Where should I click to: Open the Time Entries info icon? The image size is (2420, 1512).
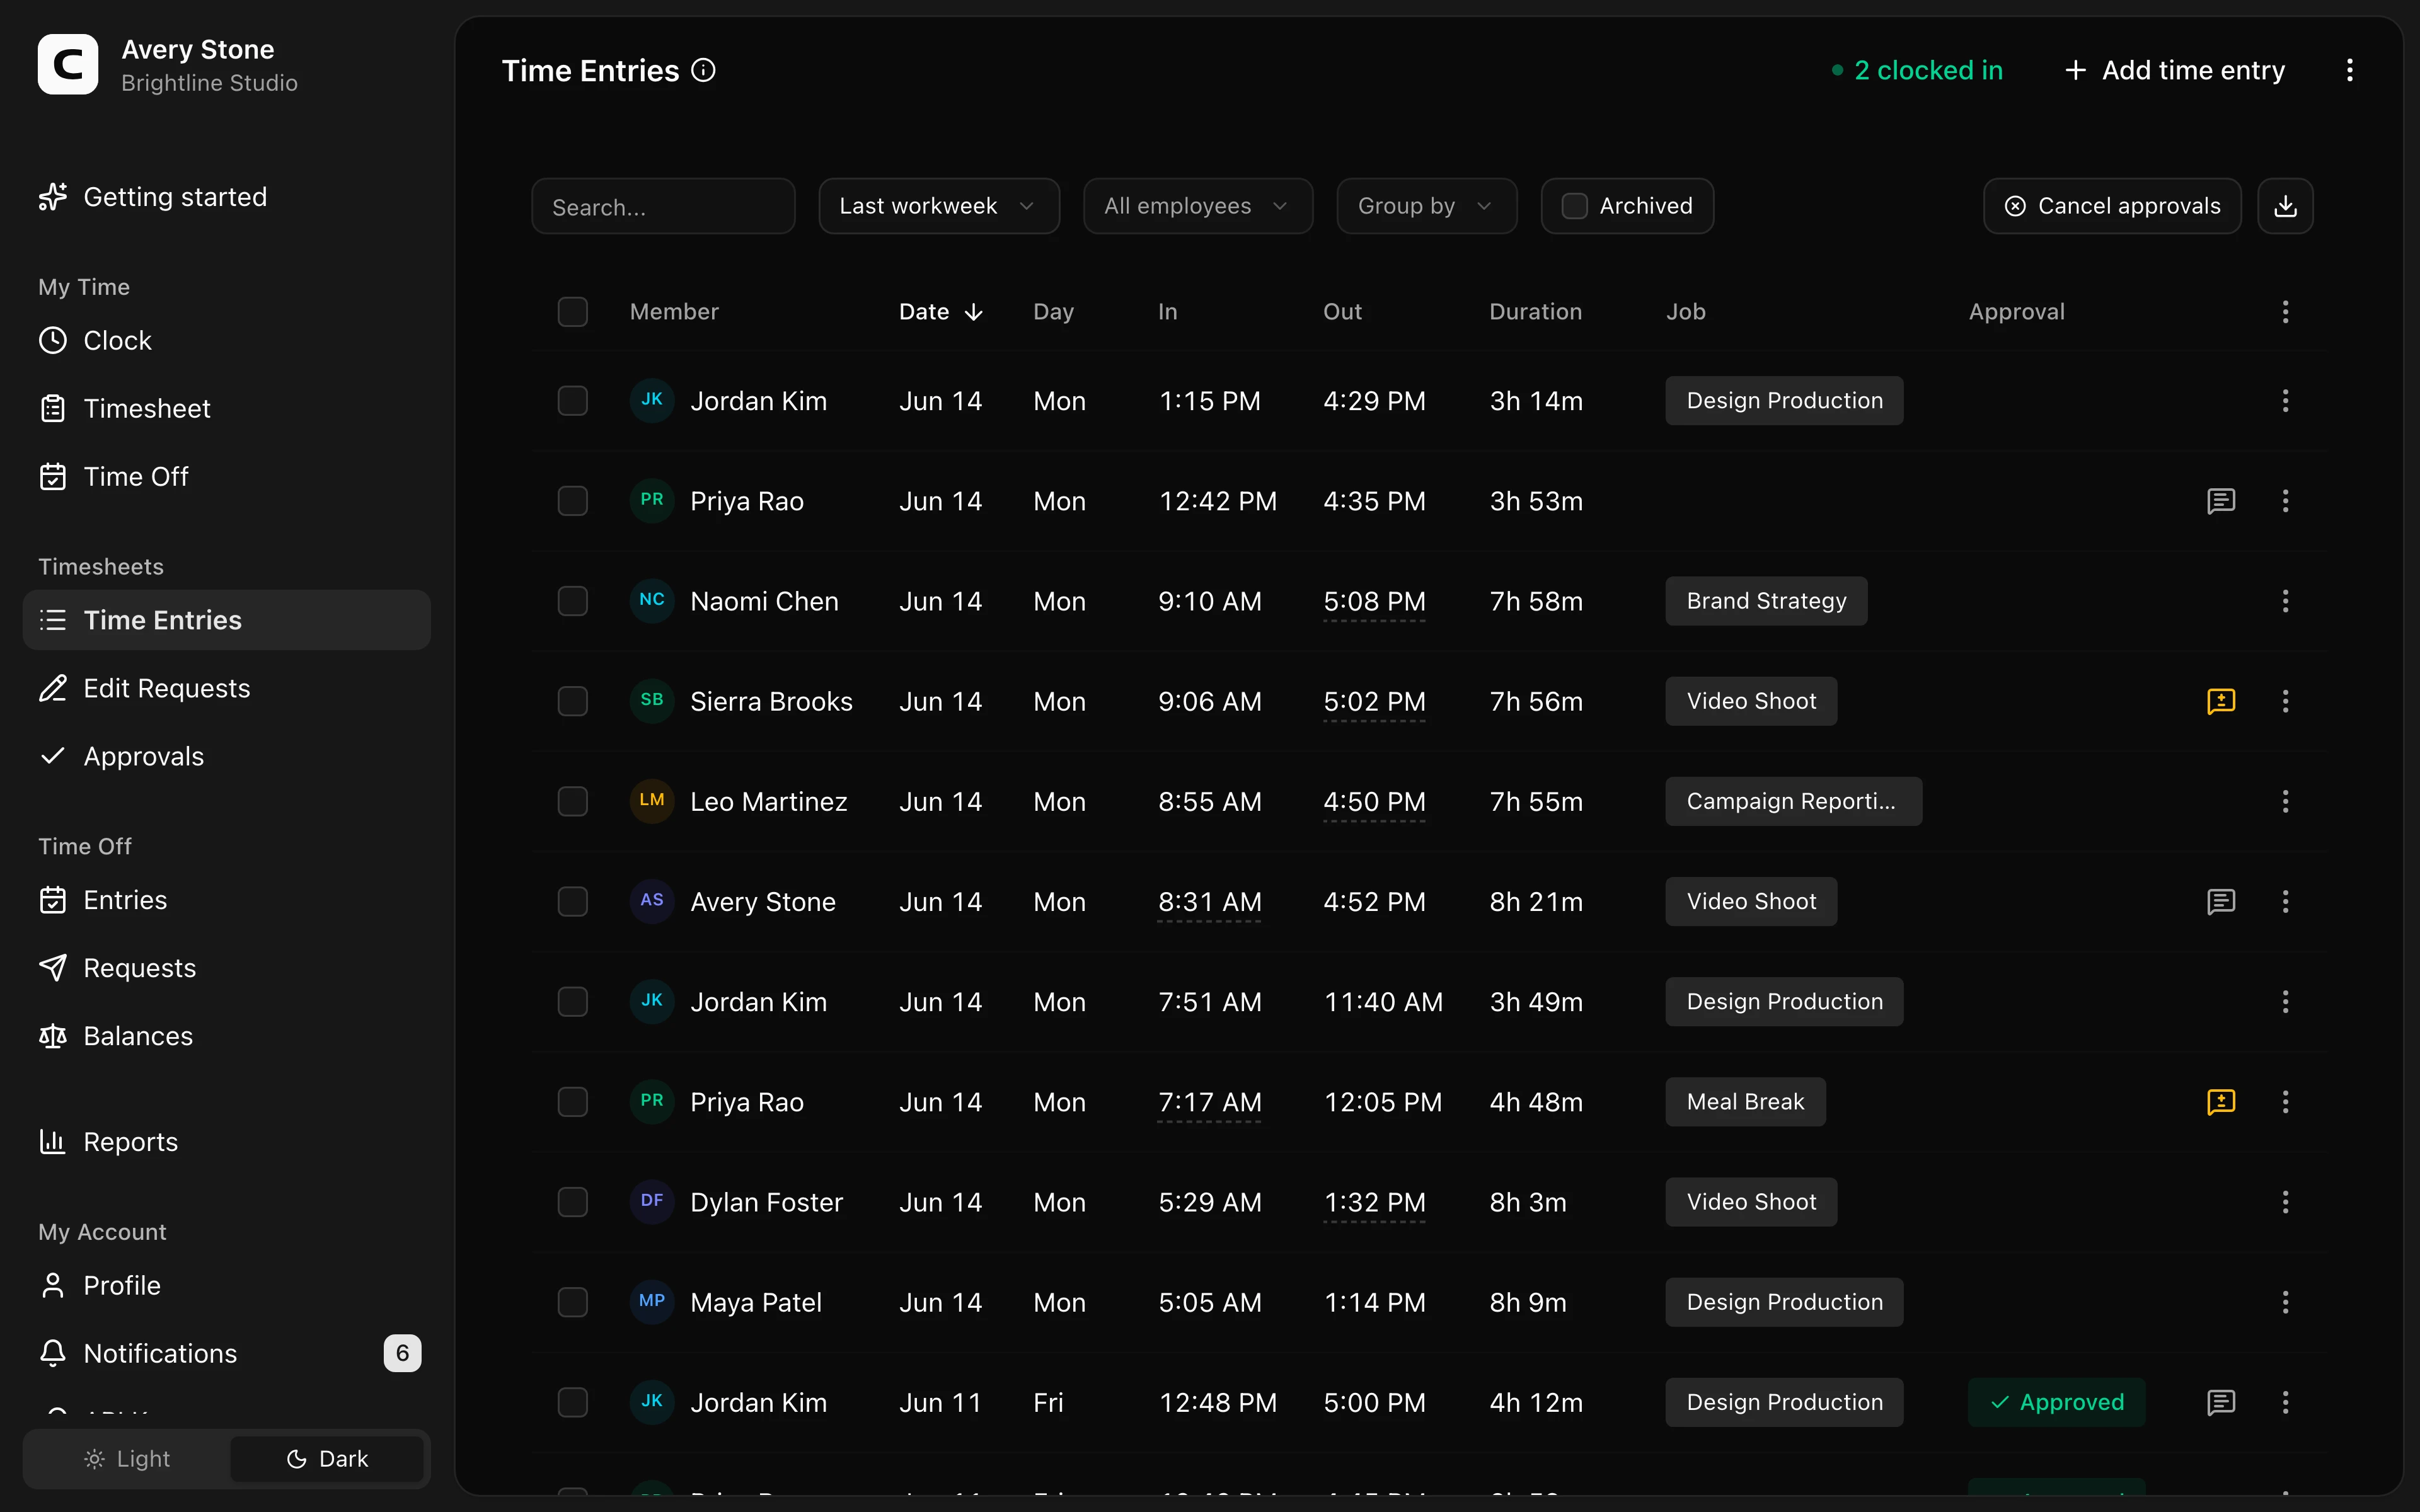click(x=704, y=70)
